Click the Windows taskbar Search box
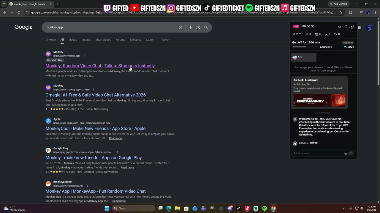The height and width of the screenshot is (213, 380). pyautogui.click(x=134, y=208)
